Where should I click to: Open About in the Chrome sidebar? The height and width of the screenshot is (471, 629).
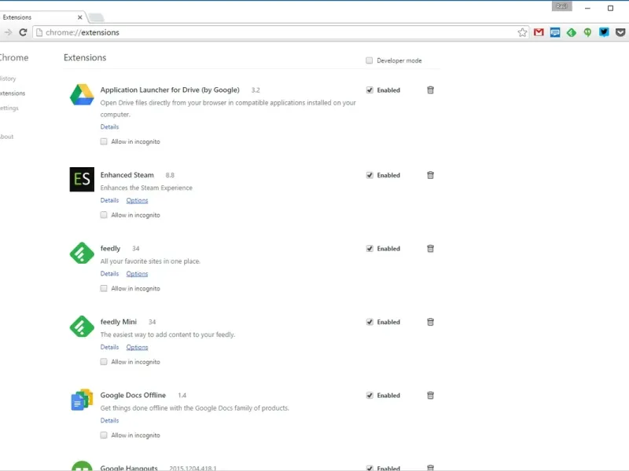click(x=7, y=137)
